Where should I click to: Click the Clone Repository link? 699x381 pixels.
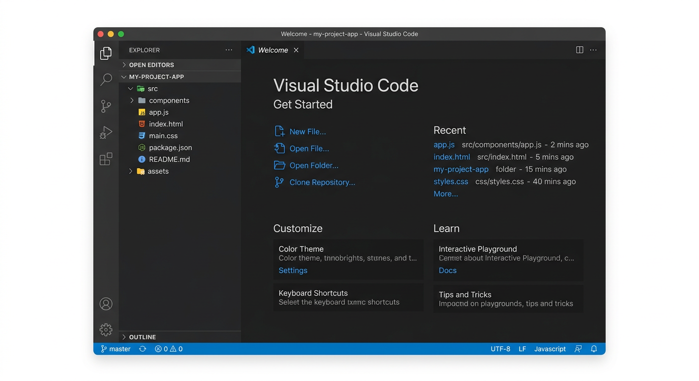pyautogui.click(x=322, y=183)
